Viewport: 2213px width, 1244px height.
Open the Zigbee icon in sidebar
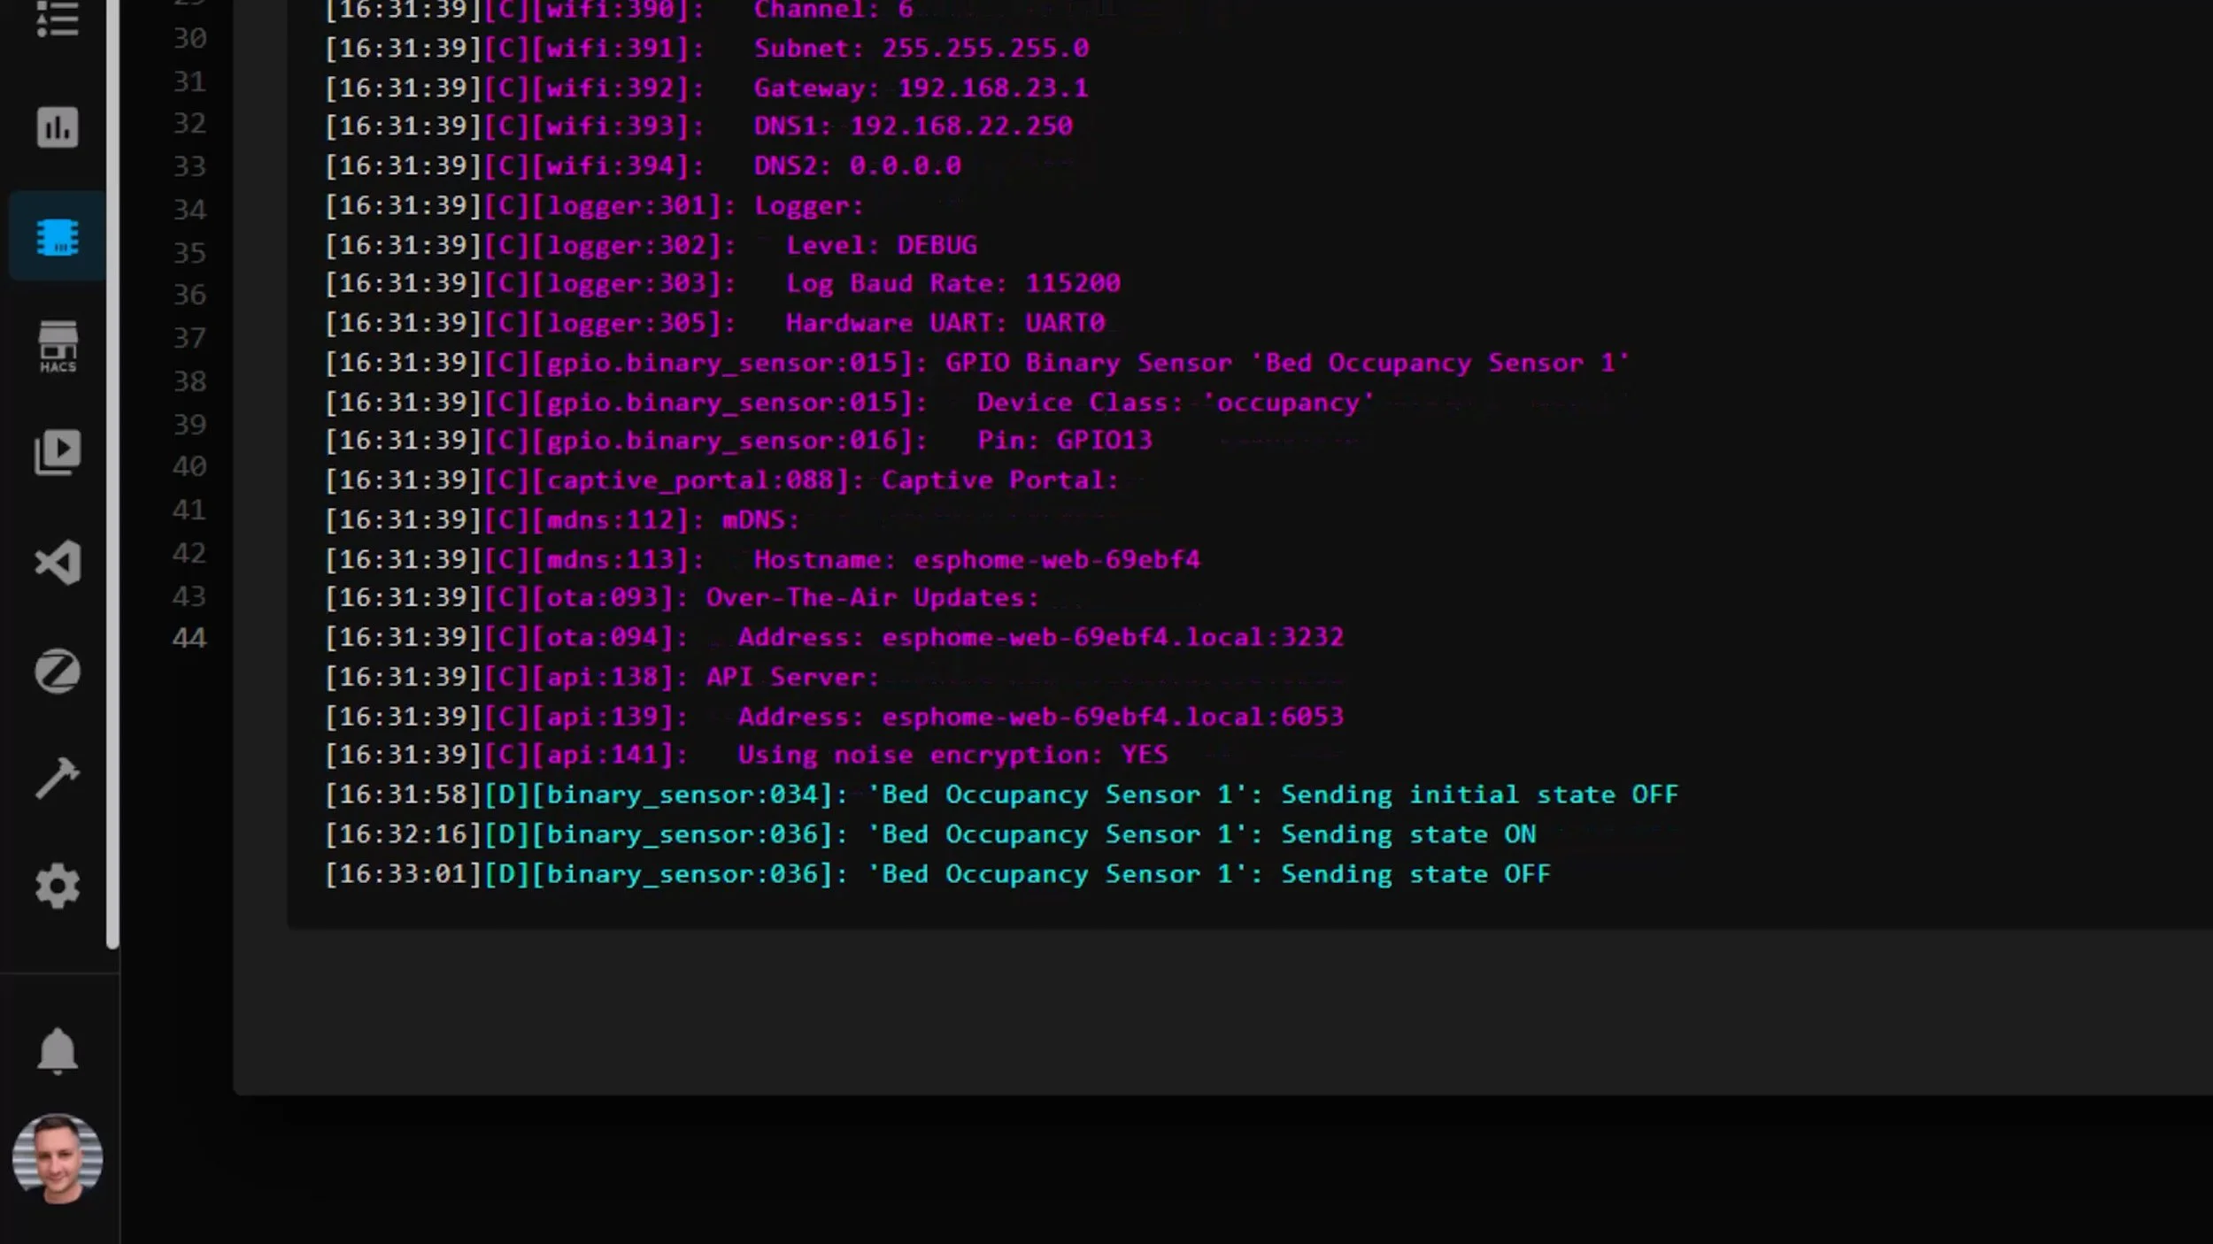click(58, 672)
